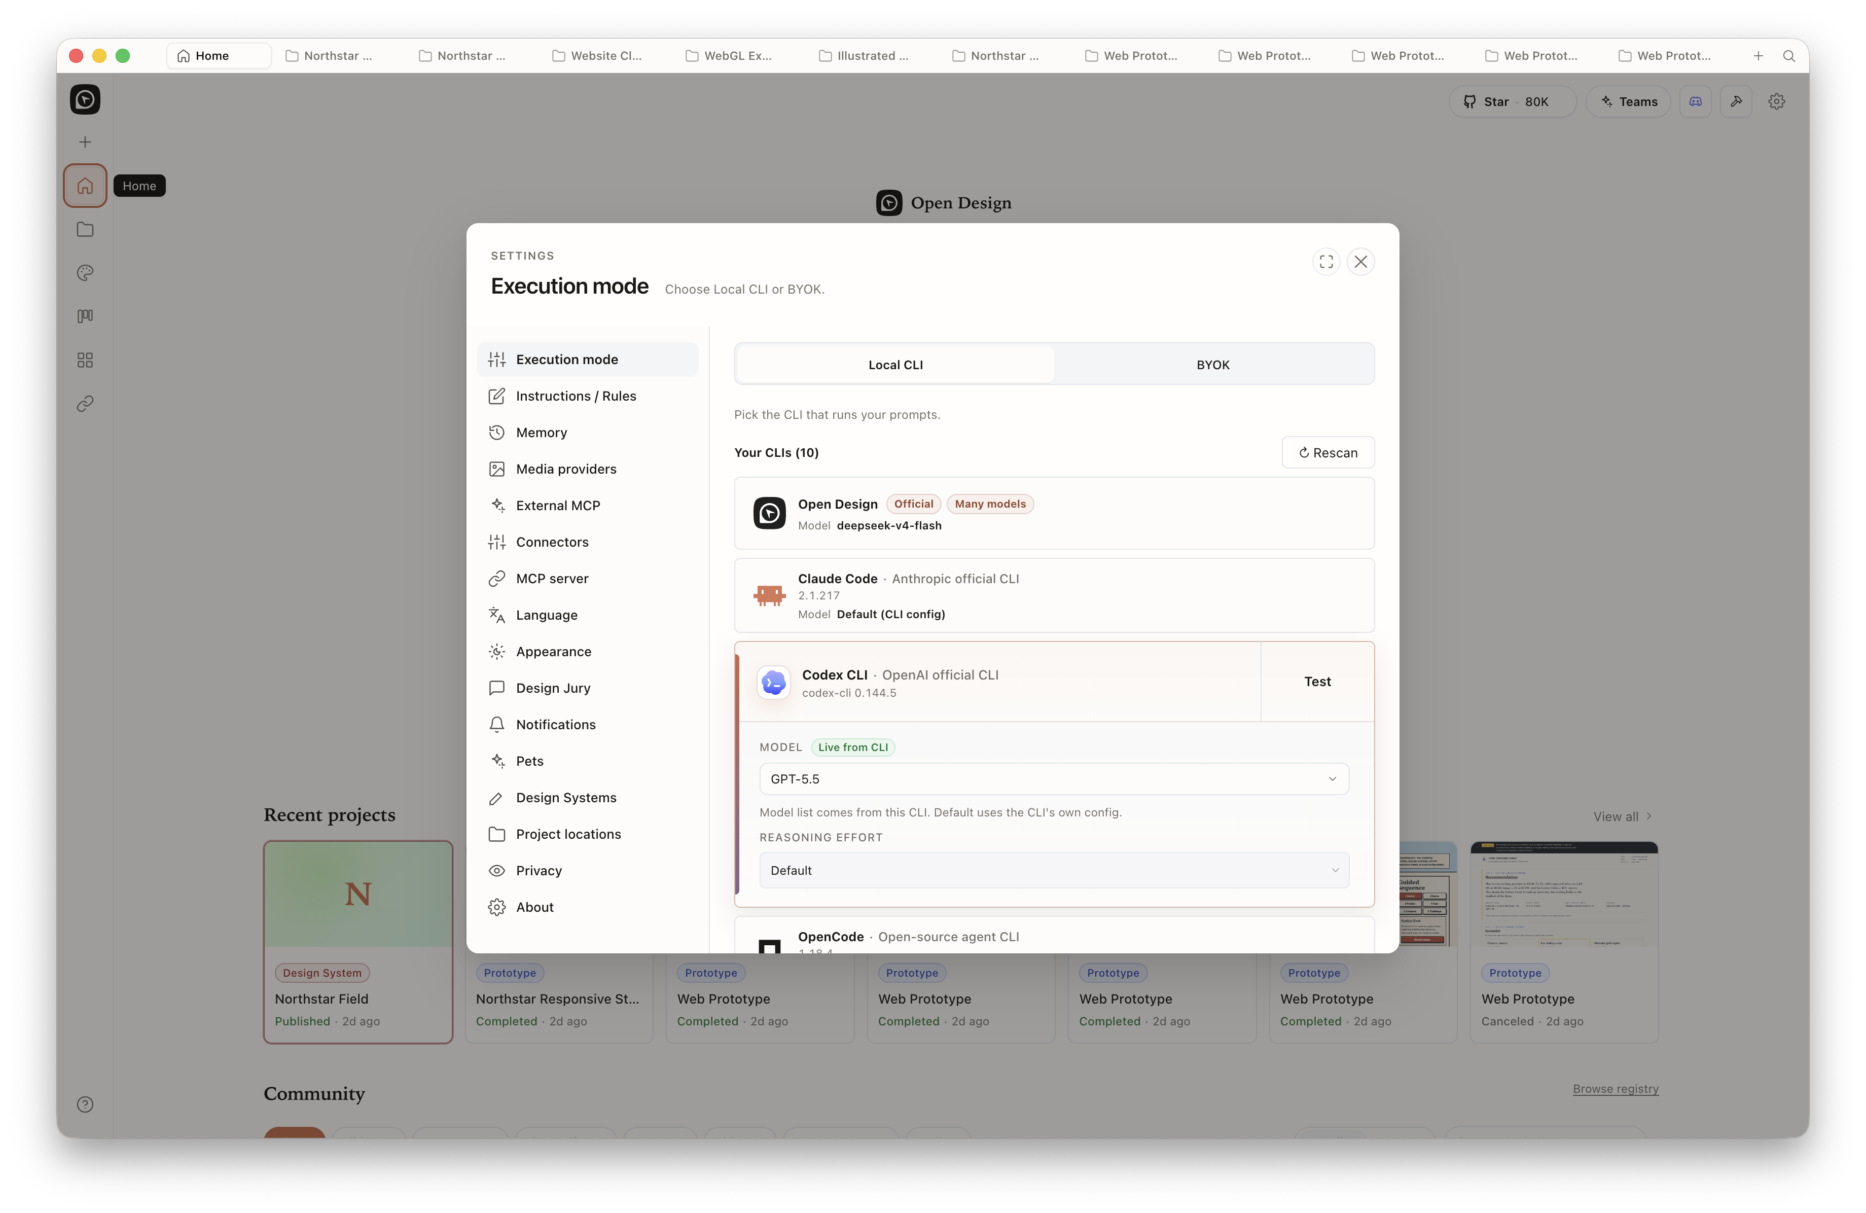
Task: Open the link icon in left sidebar
Action: coord(85,404)
